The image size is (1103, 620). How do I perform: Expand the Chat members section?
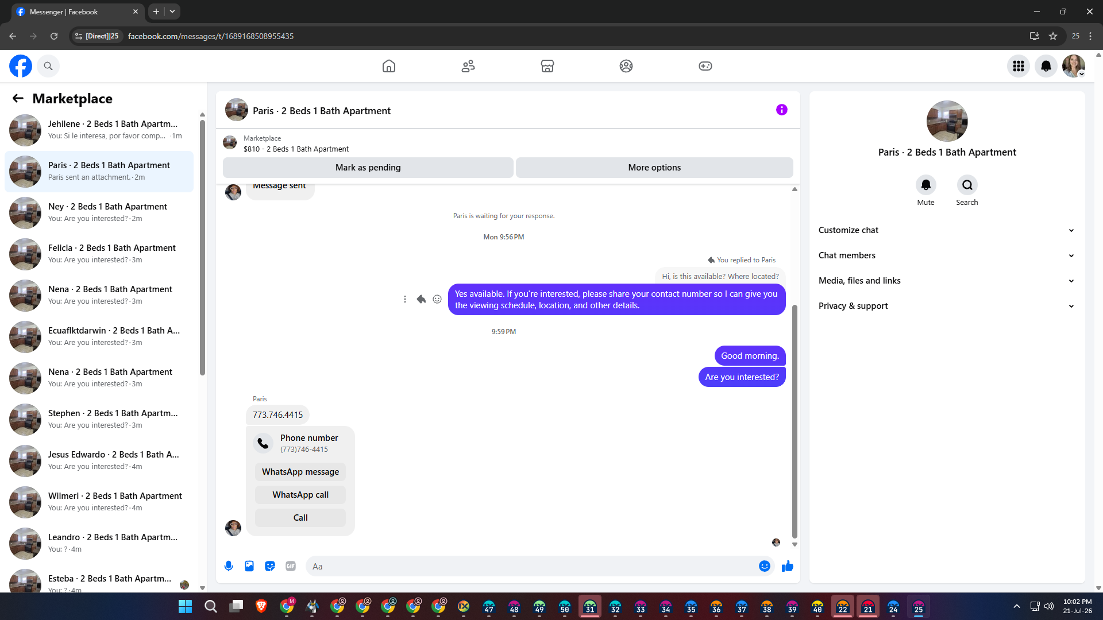point(947,255)
